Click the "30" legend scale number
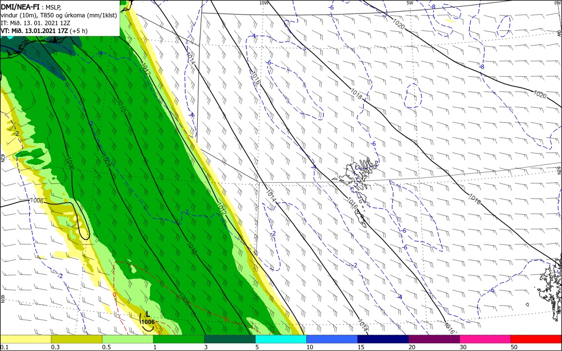Screen dimensions: 562x351 463,347
